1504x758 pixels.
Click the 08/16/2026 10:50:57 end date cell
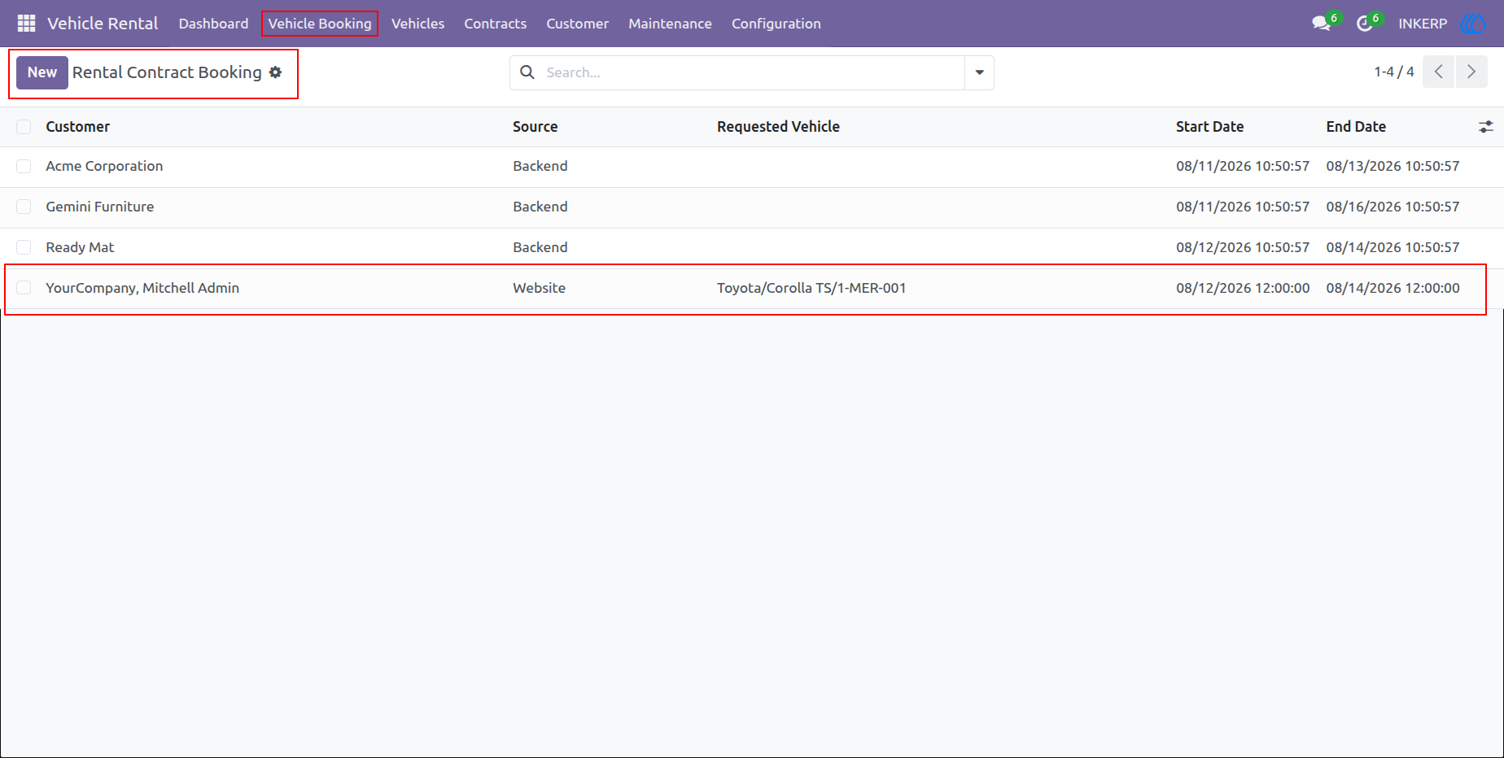point(1393,207)
